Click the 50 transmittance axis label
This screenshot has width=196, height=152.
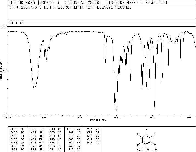tap(4, 71)
